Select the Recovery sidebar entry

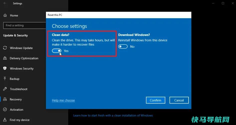16,99
